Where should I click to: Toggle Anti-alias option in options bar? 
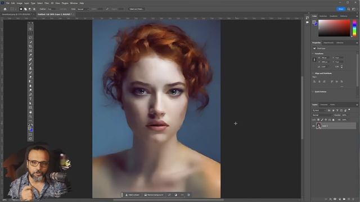63,9
